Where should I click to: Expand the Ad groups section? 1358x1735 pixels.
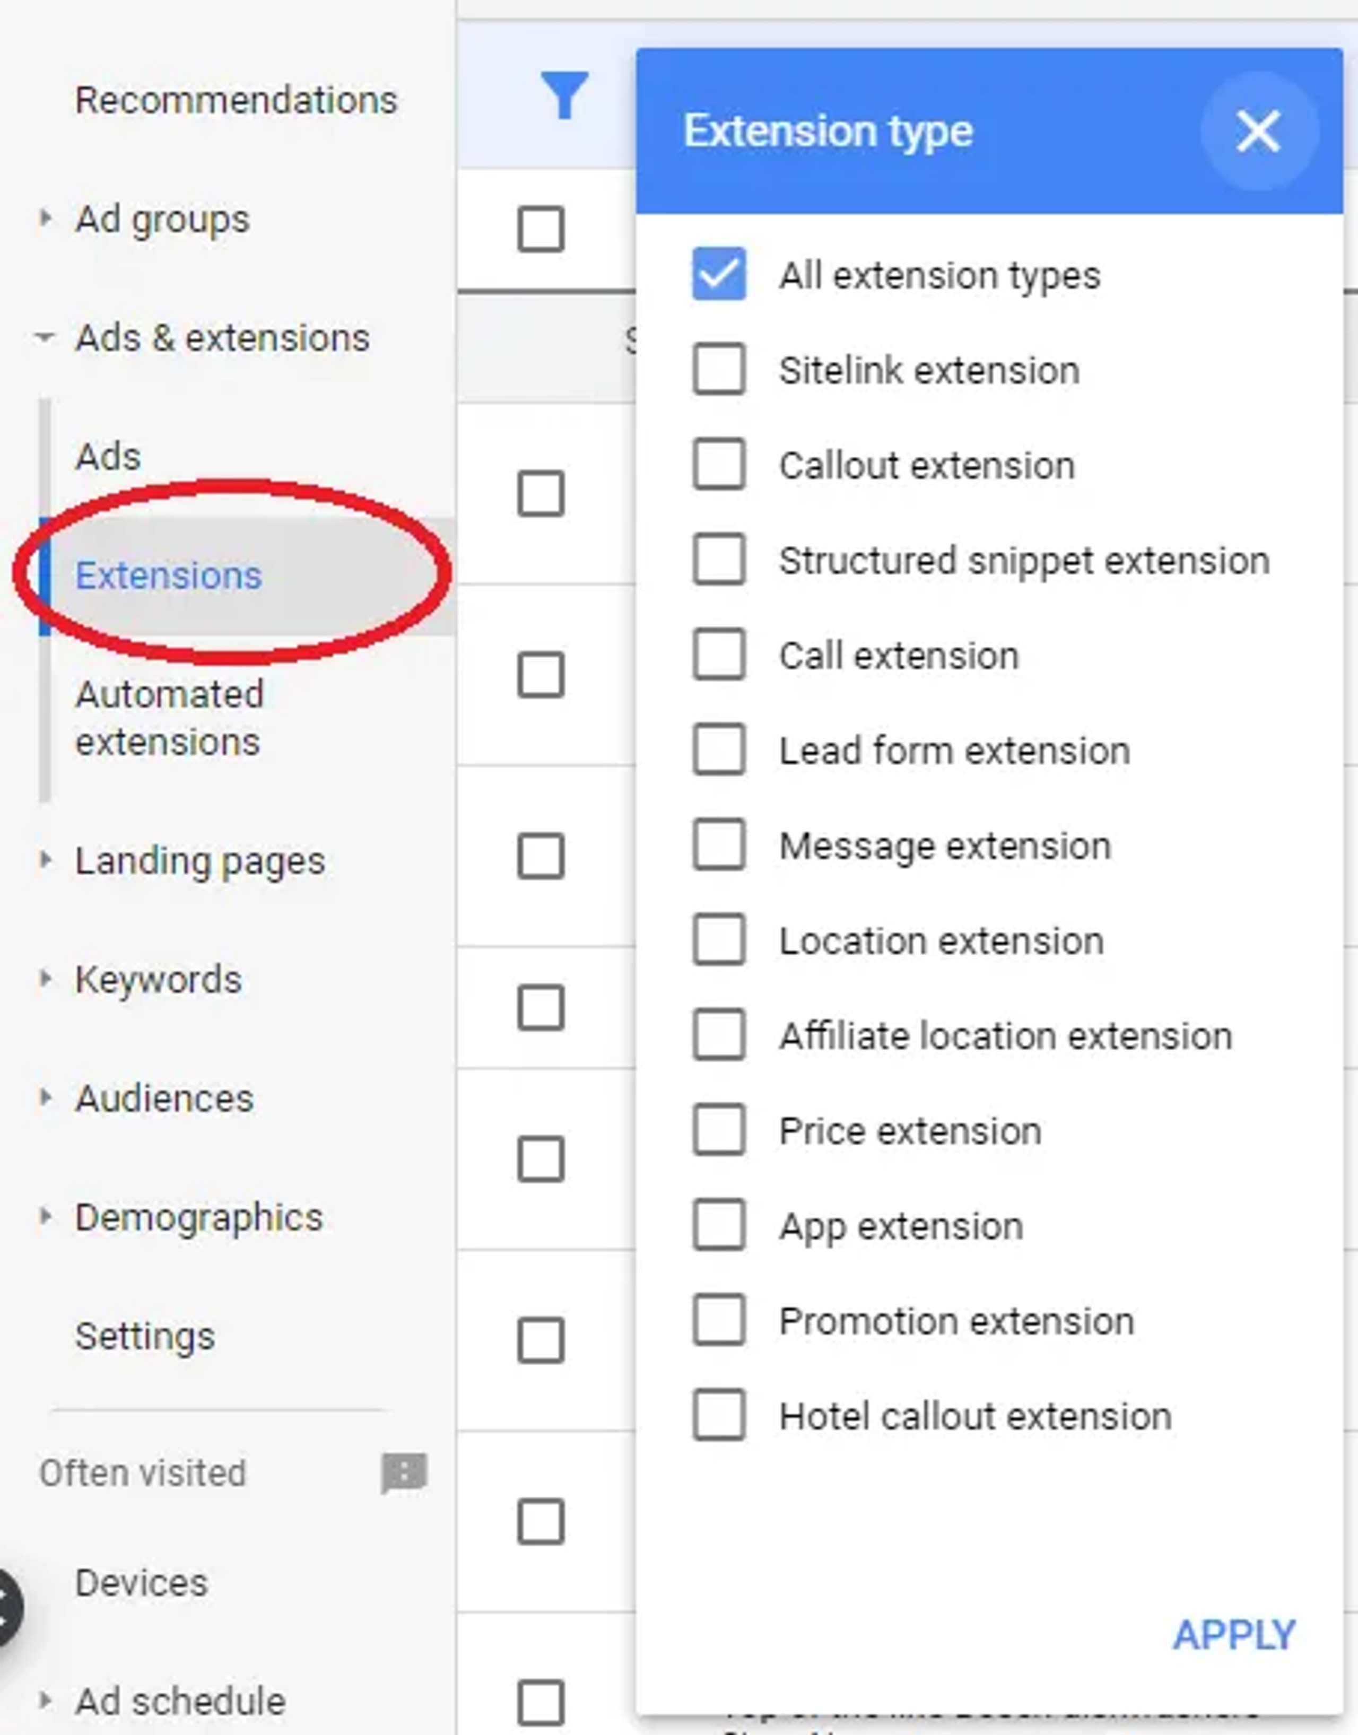click(x=45, y=219)
